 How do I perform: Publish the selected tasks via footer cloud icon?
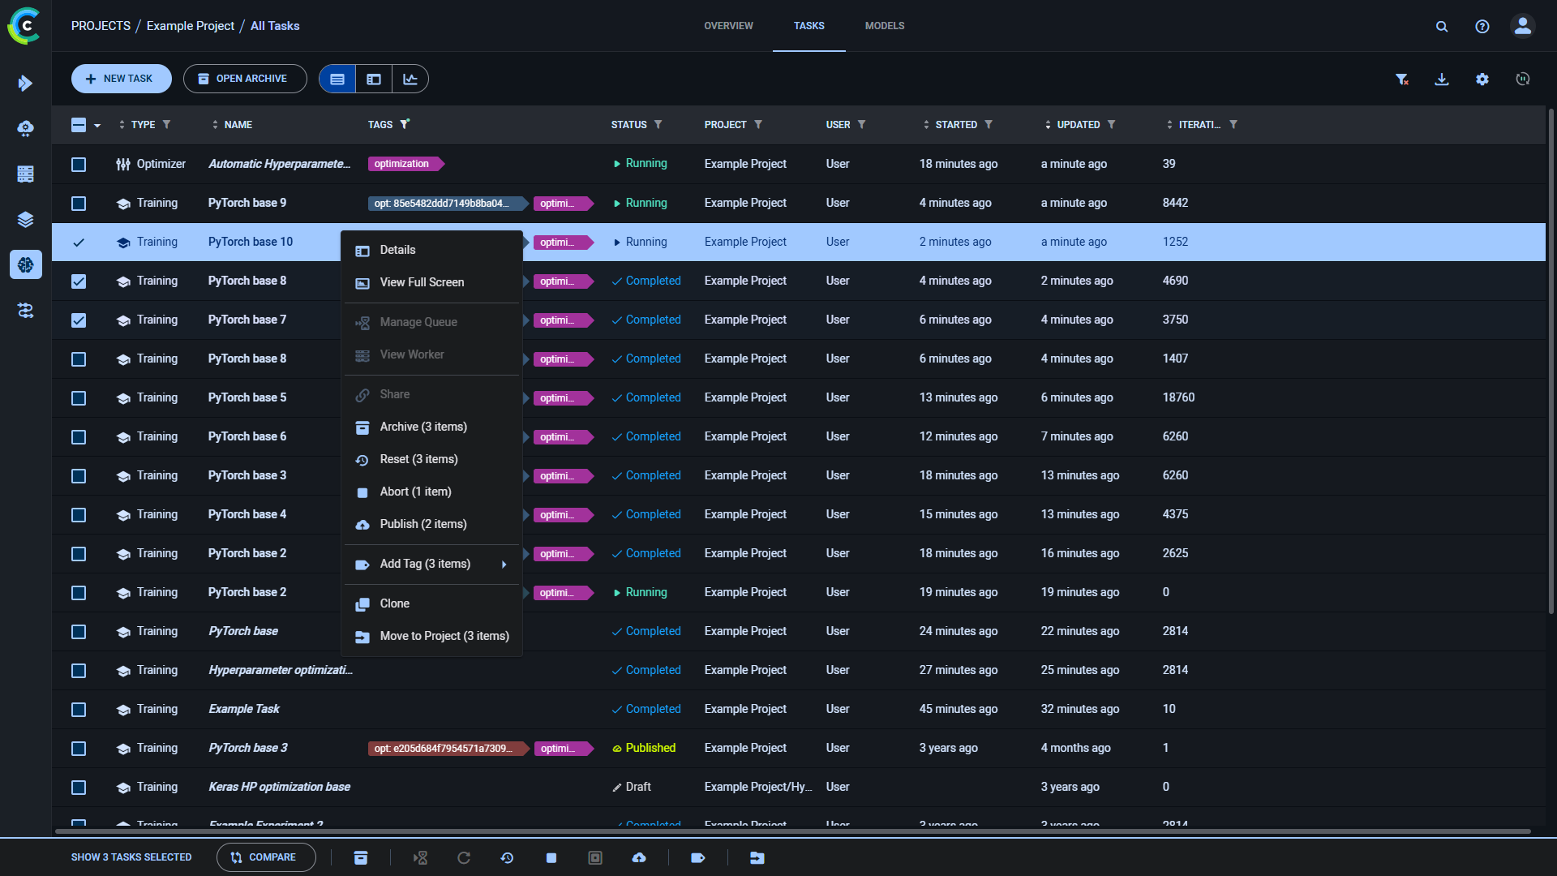coord(640,857)
